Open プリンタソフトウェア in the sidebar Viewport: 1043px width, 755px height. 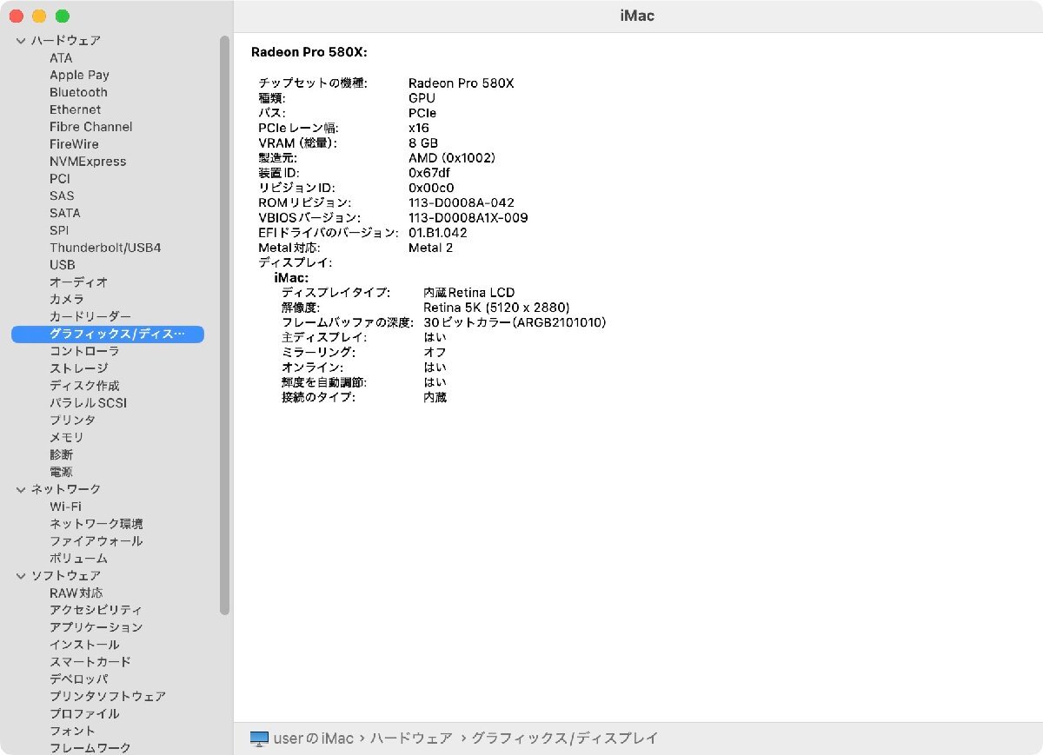pyautogui.click(x=108, y=697)
